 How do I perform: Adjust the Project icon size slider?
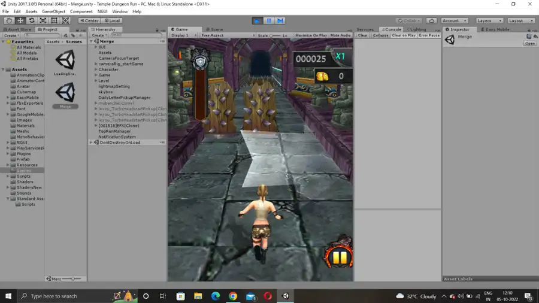pos(72,278)
